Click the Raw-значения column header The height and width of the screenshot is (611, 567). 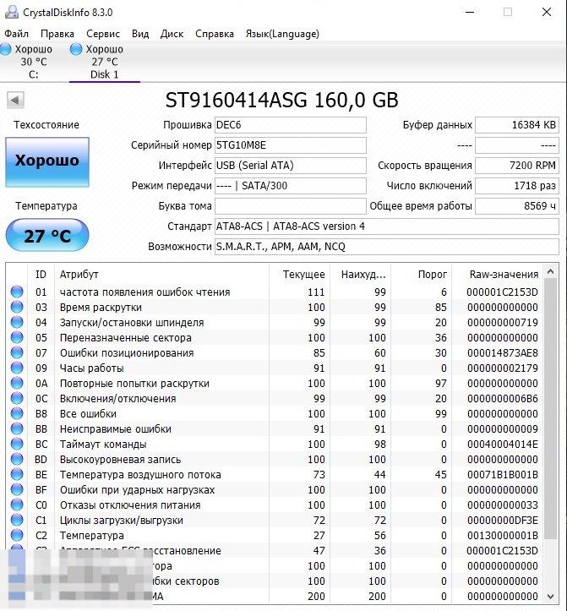coord(497,275)
